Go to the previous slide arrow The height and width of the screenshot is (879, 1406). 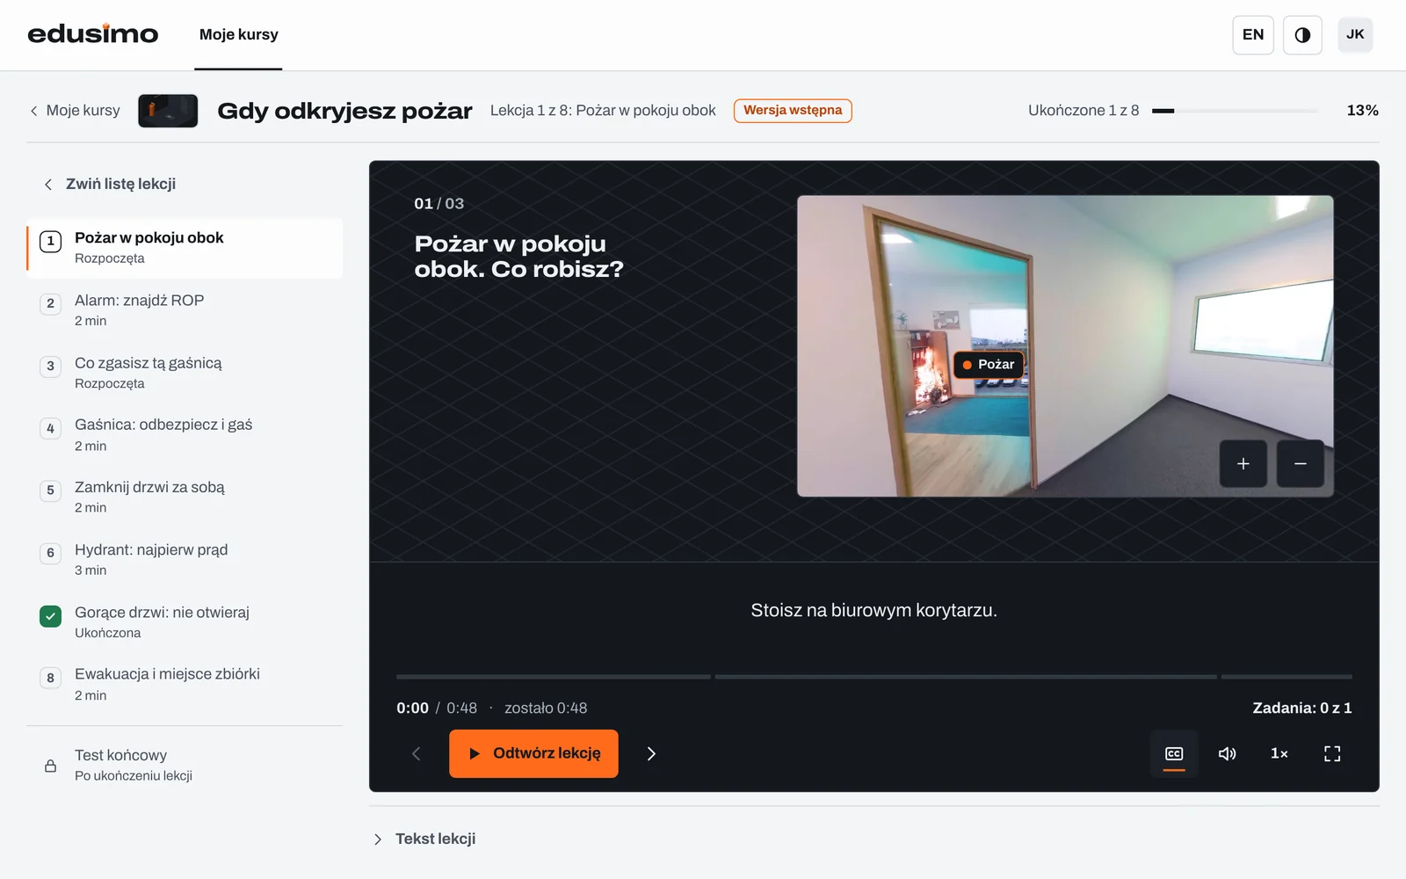[417, 753]
